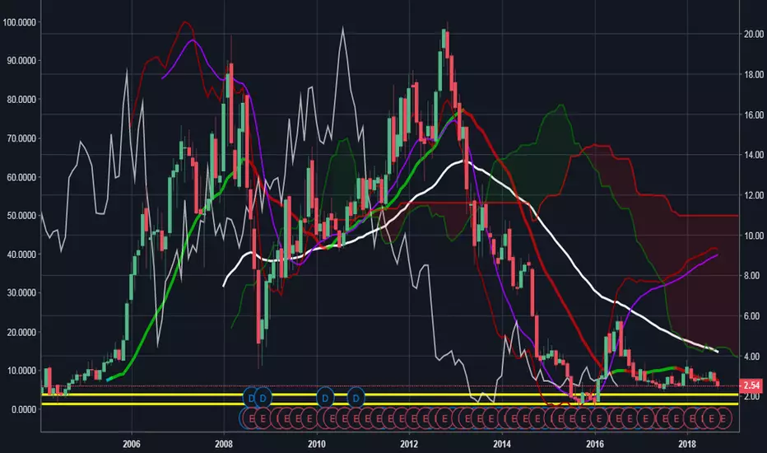
Task: Click the 10.00 right price scale label
Action: (754, 236)
